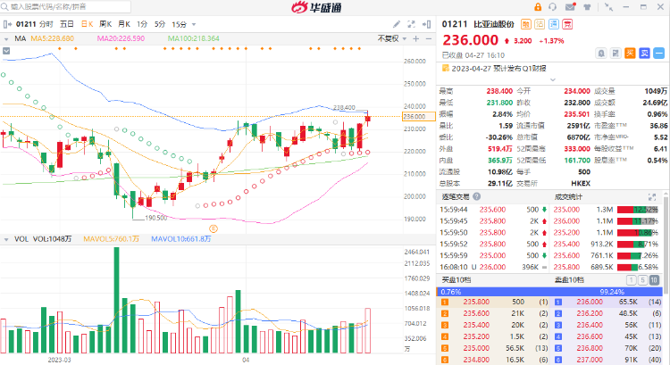Click the 沽 tag icon
This screenshot has height=365, width=670.
[540, 24]
